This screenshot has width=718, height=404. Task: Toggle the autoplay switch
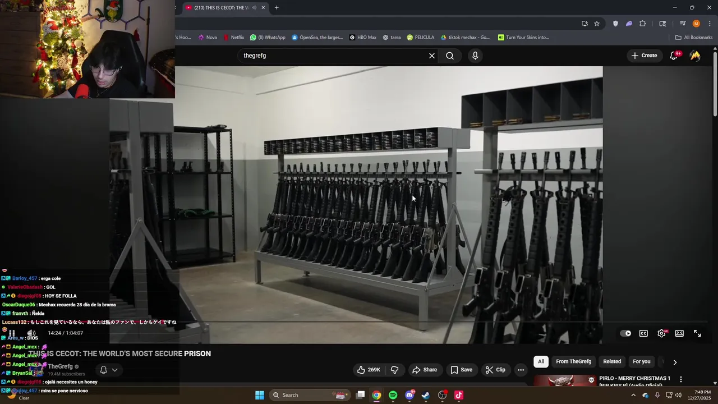625,333
